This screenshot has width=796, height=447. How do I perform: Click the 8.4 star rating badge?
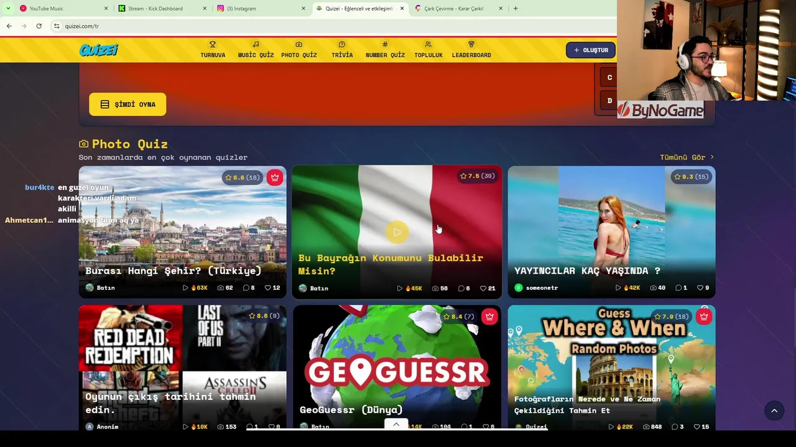point(458,317)
